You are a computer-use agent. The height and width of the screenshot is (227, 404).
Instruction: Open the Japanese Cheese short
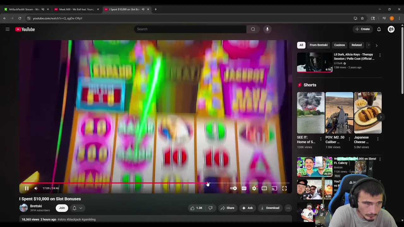368,113
